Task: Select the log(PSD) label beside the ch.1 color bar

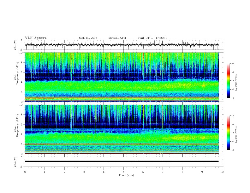Action: pyautogui.click(x=236, y=82)
